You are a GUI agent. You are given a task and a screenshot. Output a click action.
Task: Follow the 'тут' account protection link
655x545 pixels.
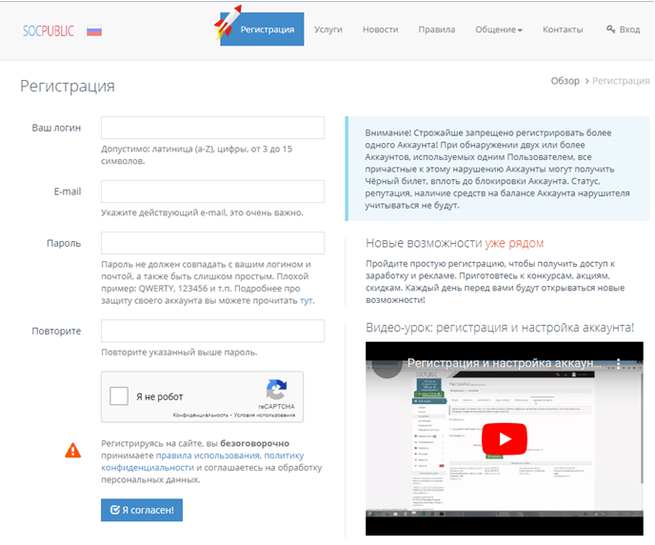[306, 300]
